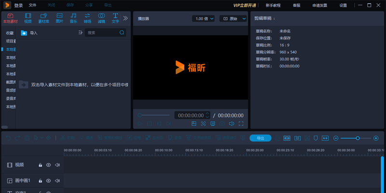The height and width of the screenshot is (193, 386).
Task: Click the 导入 import folder icon
Action: tap(24, 33)
